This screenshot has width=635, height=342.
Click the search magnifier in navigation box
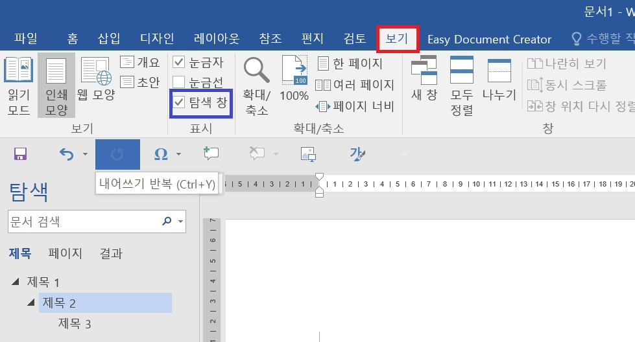click(167, 221)
